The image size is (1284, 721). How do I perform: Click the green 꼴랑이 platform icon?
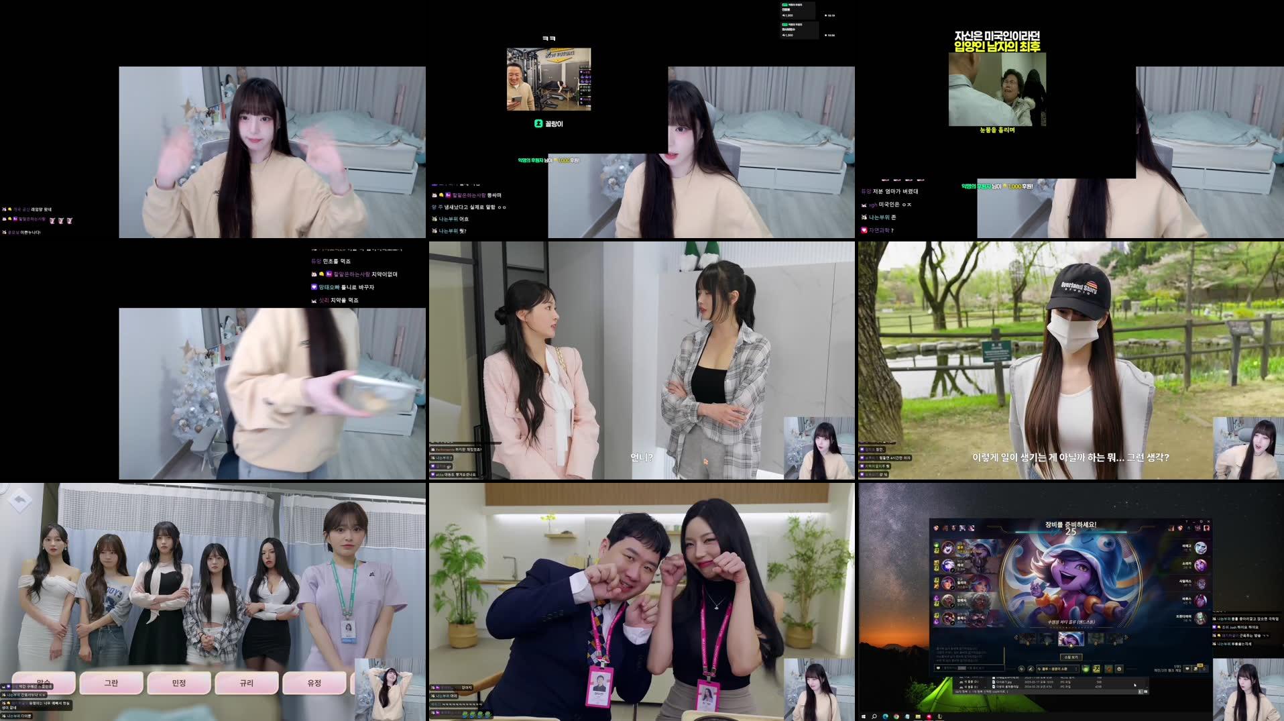pos(538,124)
